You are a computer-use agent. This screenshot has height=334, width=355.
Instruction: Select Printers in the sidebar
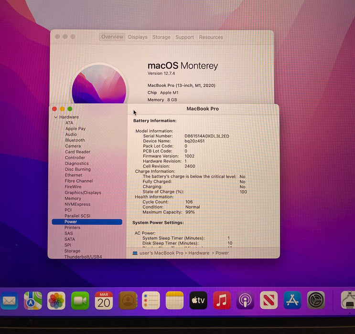coord(73,228)
